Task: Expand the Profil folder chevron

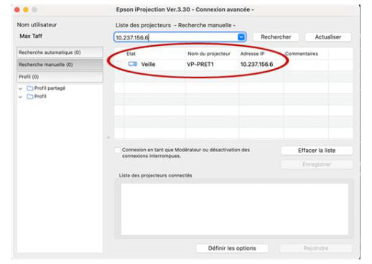Action: pyautogui.click(x=20, y=97)
